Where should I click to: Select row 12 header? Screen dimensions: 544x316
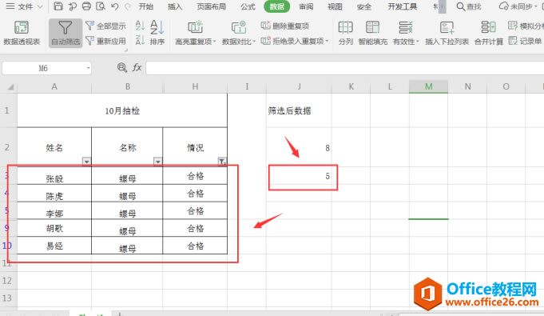coord(7,280)
